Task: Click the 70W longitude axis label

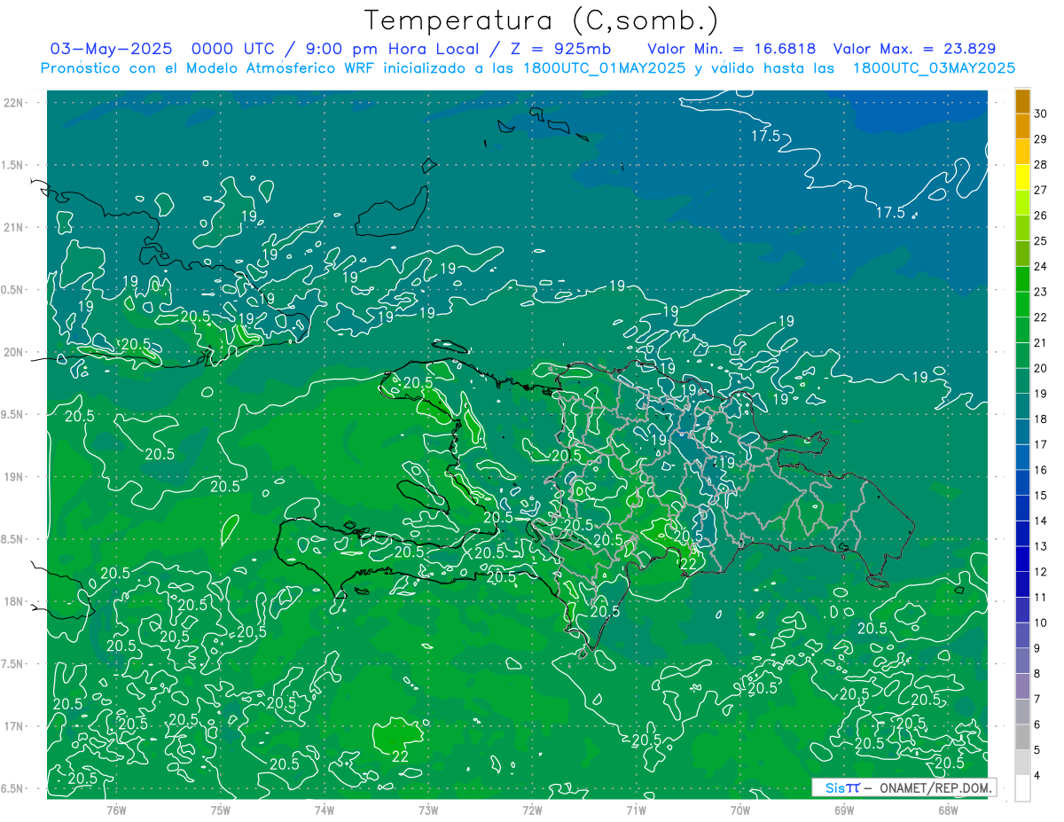Action: click(740, 810)
